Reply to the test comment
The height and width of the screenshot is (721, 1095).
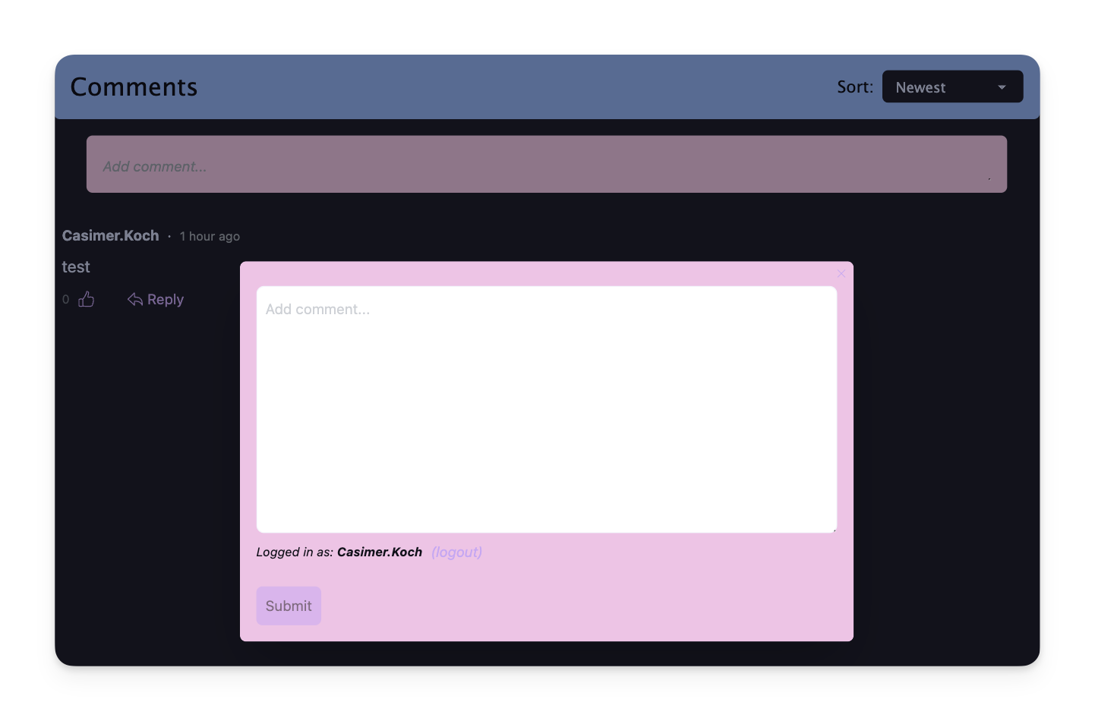pyautogui.click(x=156, y=300)
